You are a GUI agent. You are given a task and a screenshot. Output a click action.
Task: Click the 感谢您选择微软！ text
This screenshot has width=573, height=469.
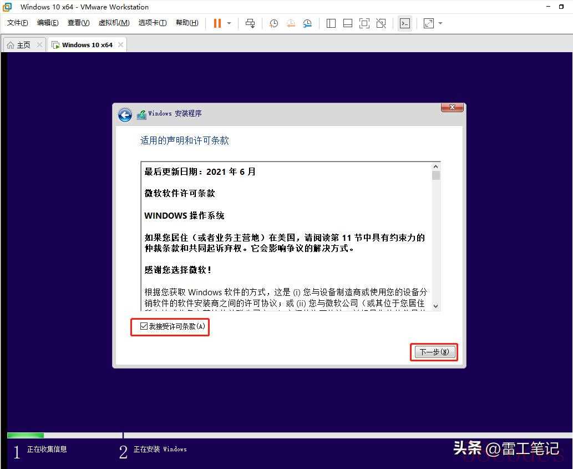tap(178, 270)
